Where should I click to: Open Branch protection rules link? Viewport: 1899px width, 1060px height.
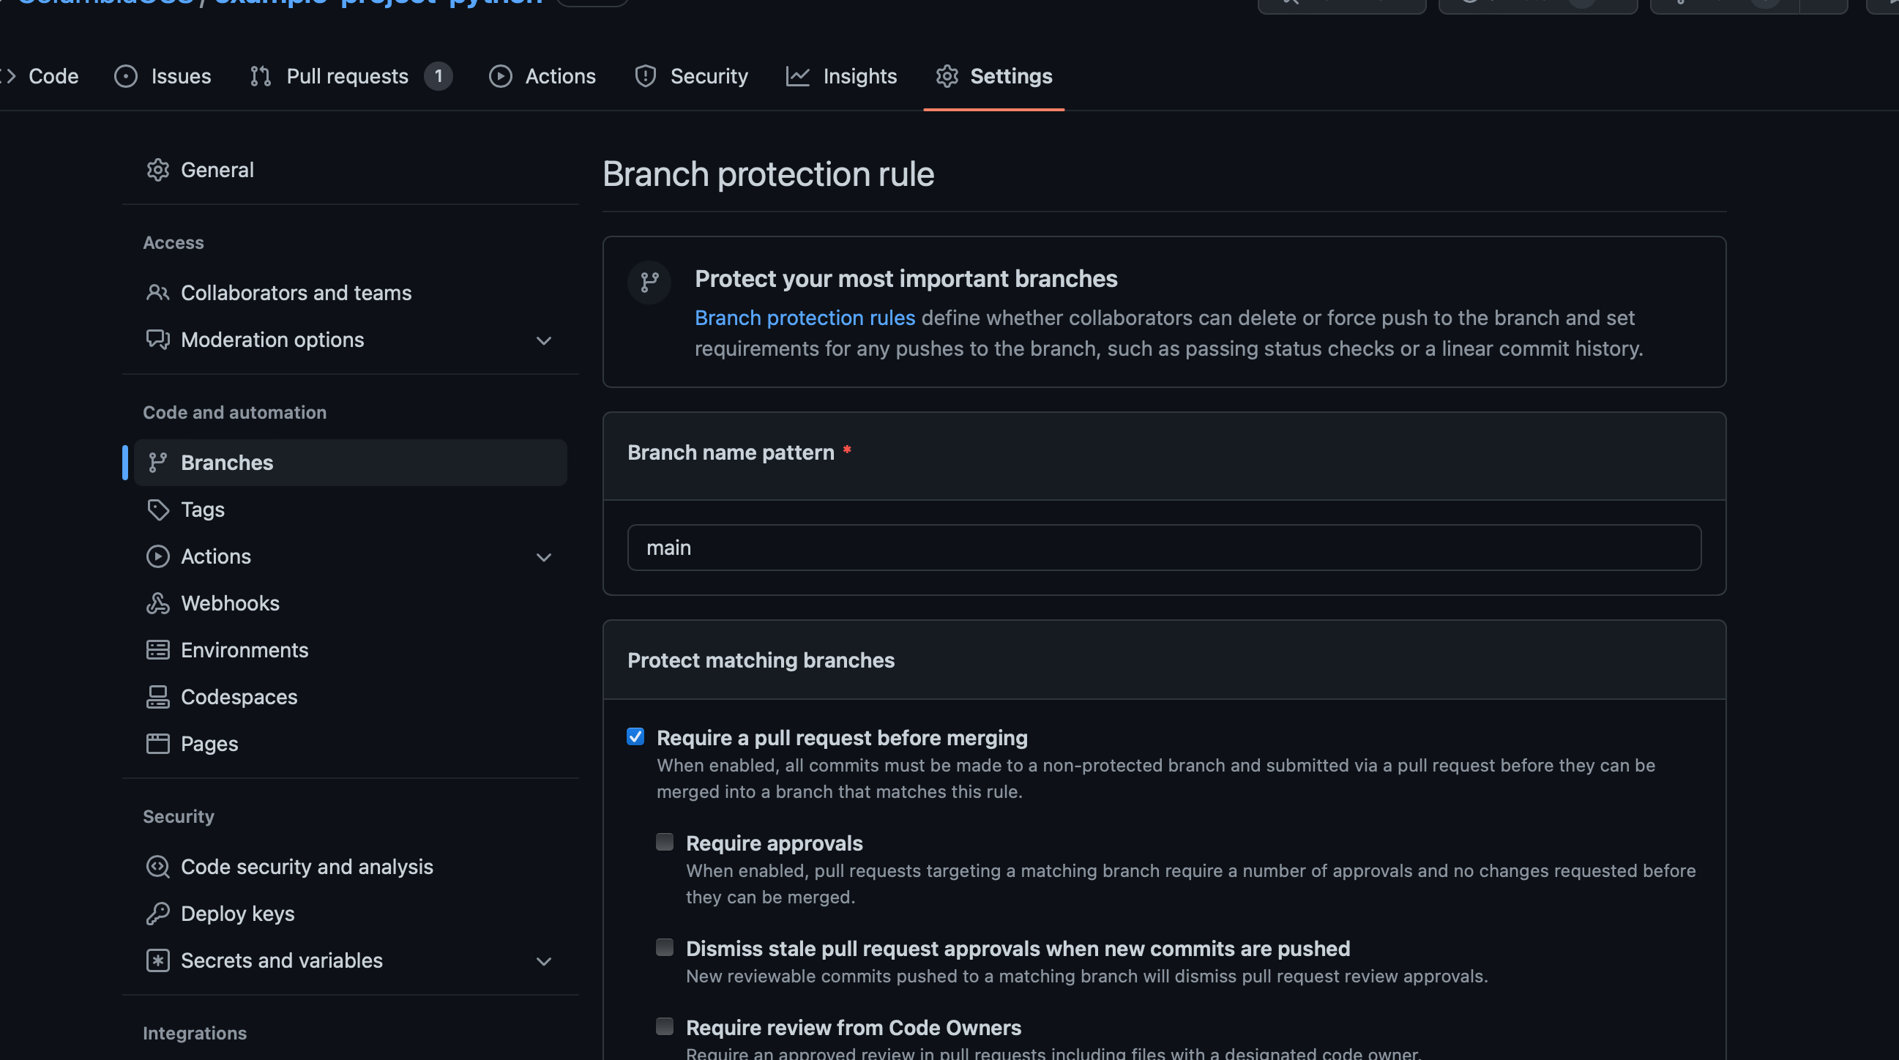coord(805,318)
